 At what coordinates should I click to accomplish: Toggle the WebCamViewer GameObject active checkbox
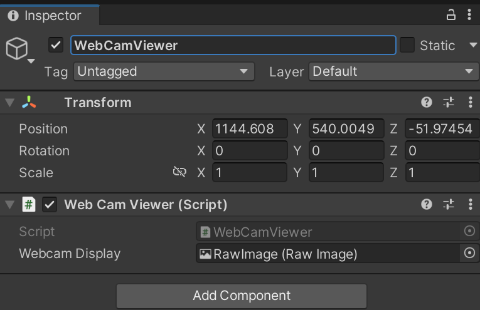pos(56,45)
